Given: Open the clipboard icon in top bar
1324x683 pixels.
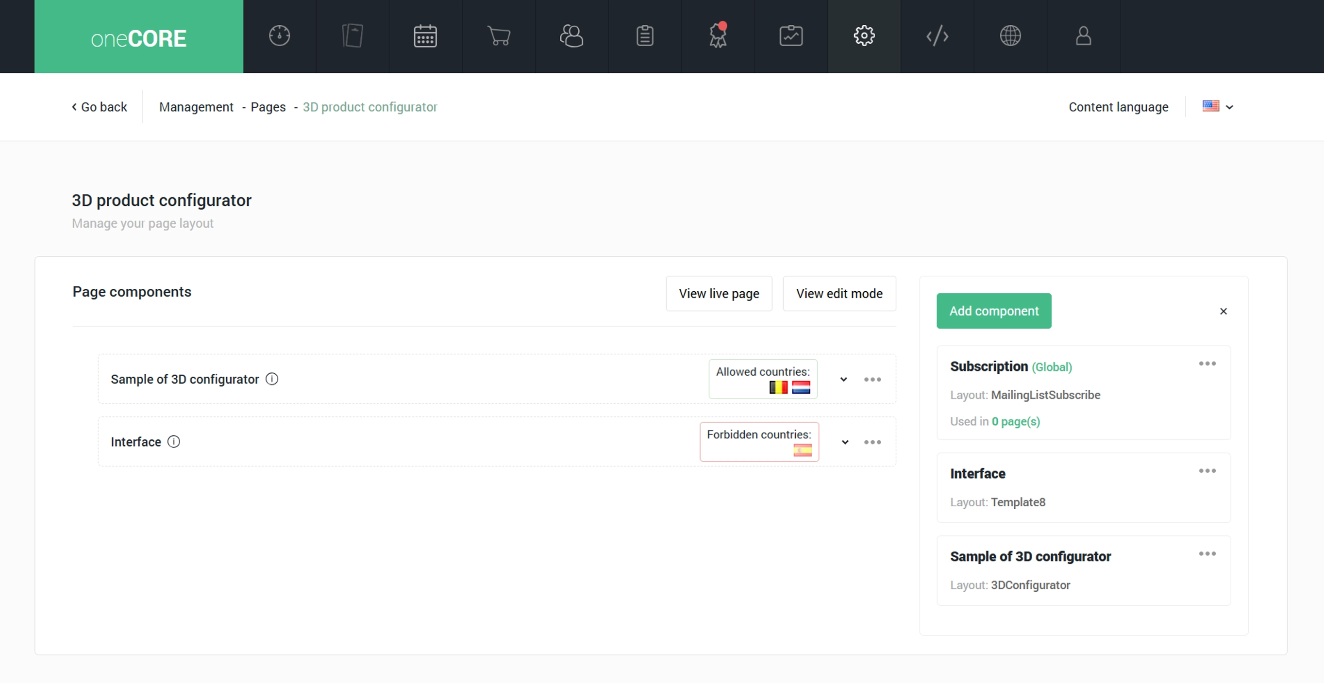Looking at the screenshot, I should (x=645, y=36).
